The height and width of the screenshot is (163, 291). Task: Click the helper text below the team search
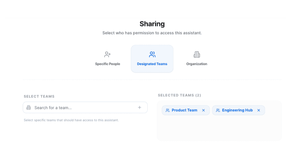(71, 120)
